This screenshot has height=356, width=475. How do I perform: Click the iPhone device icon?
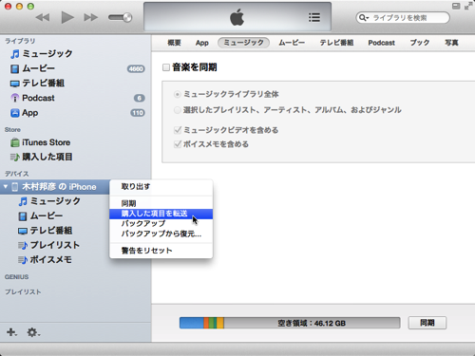[x=15, y=187]
